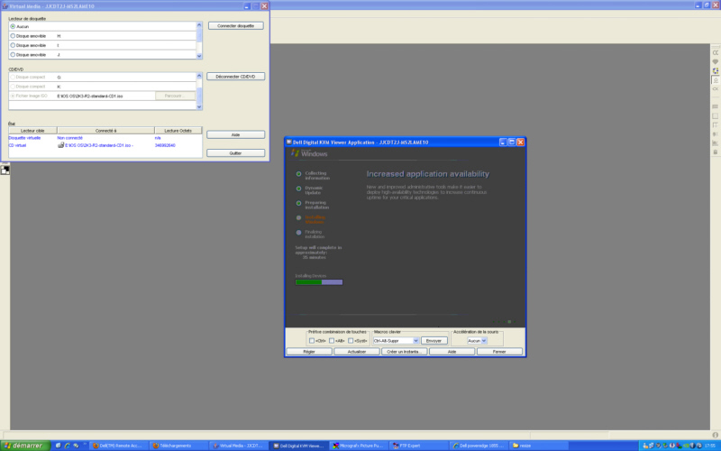Click the foreground/background color swatch
721x451 pixels.
(5, 170)
